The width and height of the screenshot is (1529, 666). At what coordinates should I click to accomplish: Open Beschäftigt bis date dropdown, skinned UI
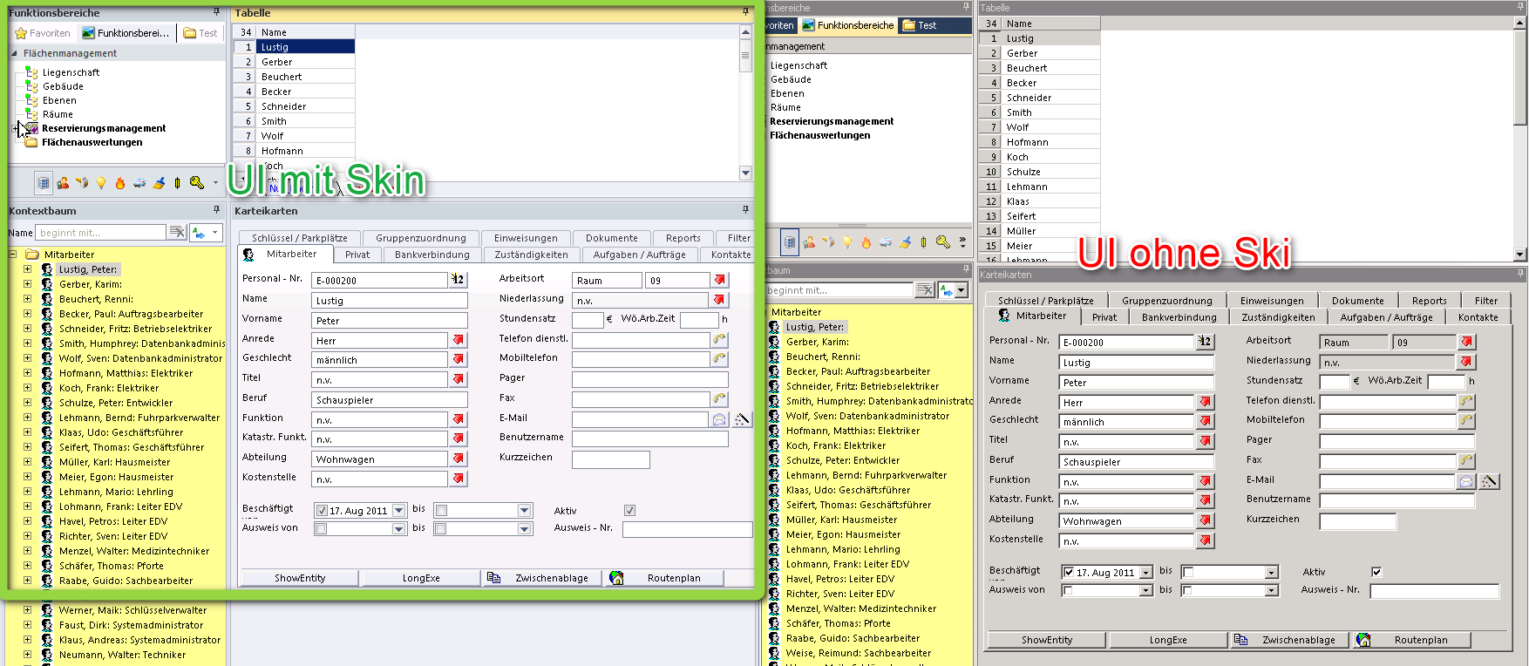coord(524,511)
